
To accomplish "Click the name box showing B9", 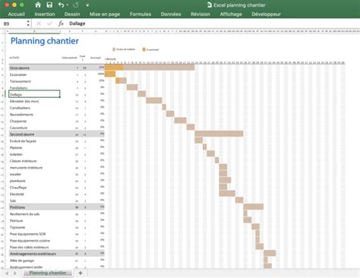I will tap(14, 24).
